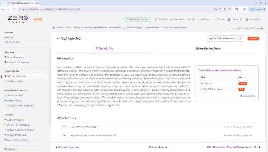The width and height of the screenshot is (268, 152).
Task: Open the POST /juiceshop/rest/user/login row
Action: pos(84,127)
